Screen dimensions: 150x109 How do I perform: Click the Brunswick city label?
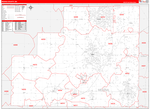point(99,19)
